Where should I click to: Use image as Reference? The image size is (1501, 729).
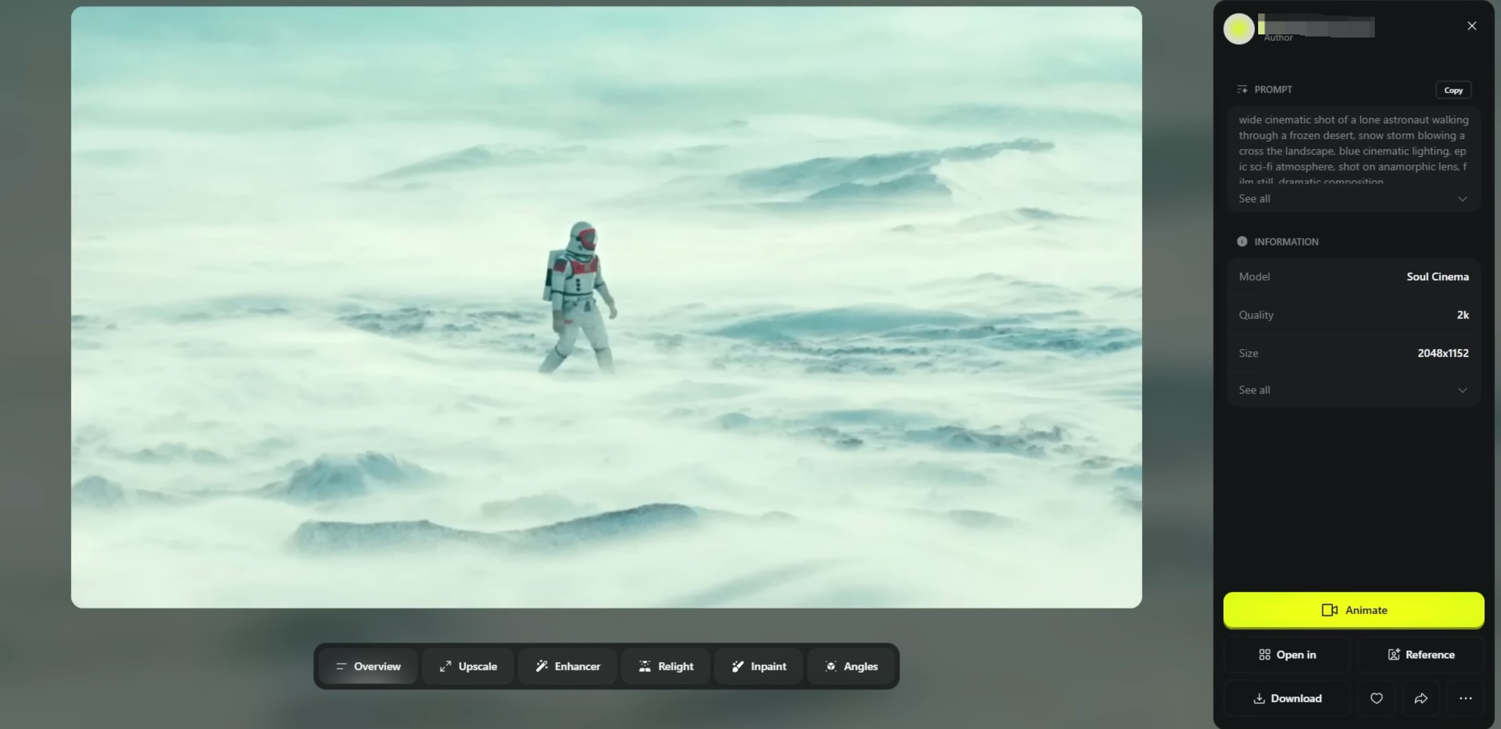pyautogui.click(x=1421, y=655)
